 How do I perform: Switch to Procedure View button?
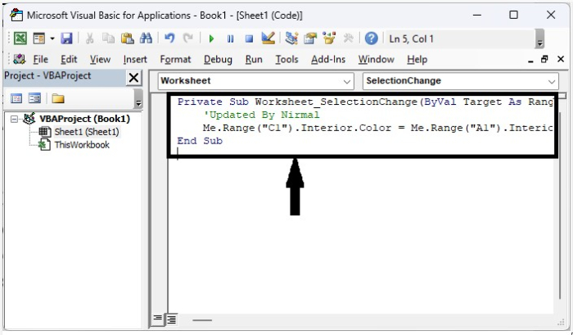pyautogui.click(x=157, y=319)
